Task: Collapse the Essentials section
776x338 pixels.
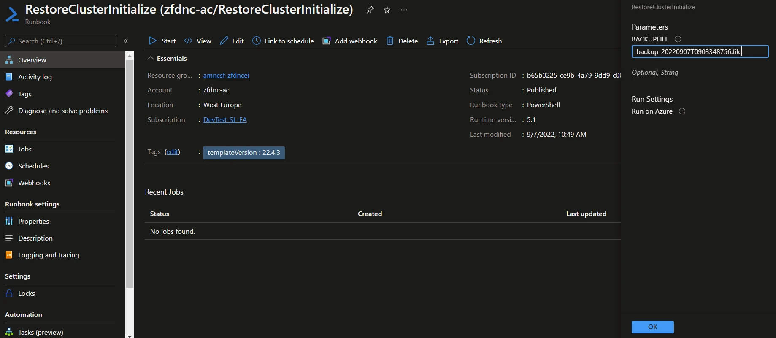Action: point(150,58)
